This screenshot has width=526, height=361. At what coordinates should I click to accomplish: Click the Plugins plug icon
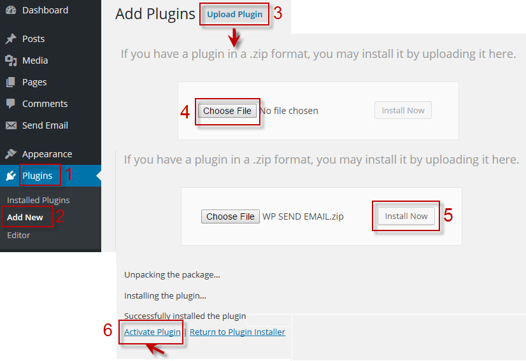(x=11, y=176)
